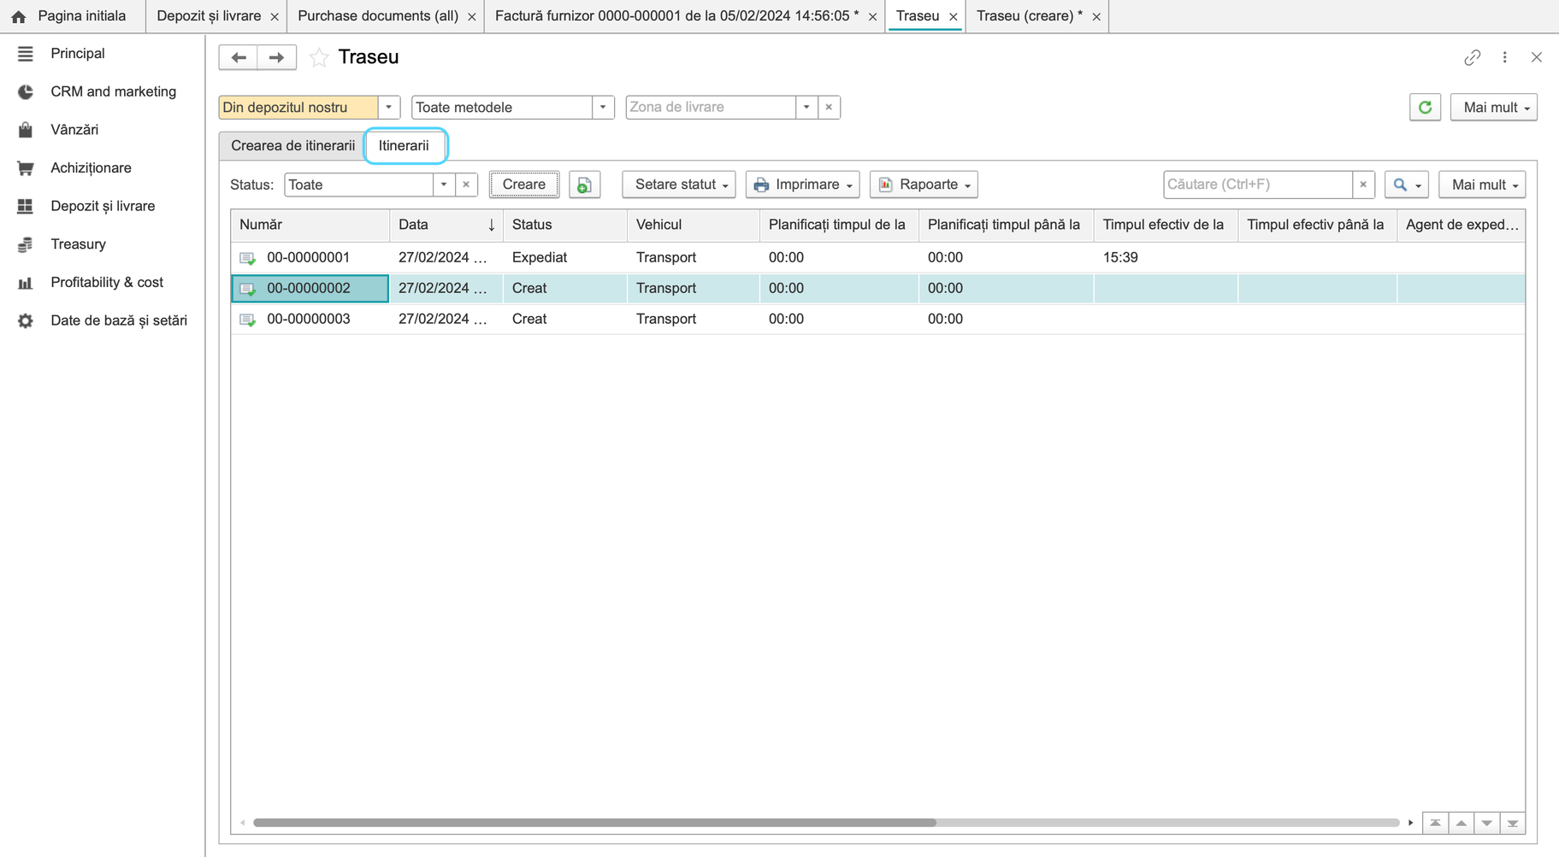Navigate forward with the right arrow

point(277,57)
